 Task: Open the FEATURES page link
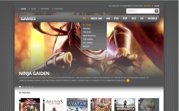coord(45,9)
